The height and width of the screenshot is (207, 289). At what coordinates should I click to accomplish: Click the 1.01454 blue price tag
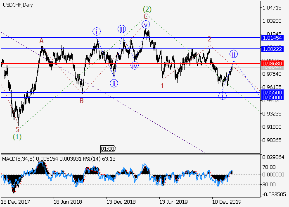[271, 38]
